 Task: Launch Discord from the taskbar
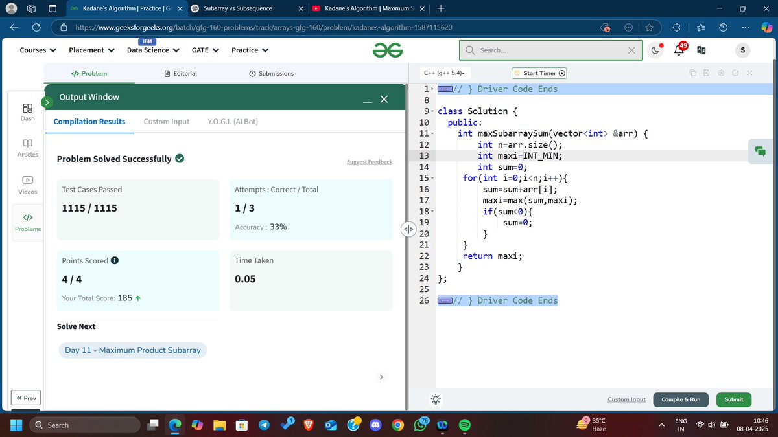tap(375, 425)
